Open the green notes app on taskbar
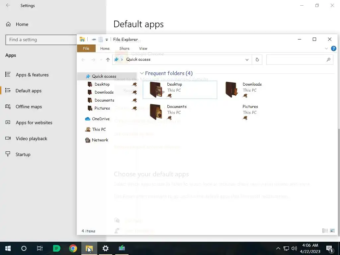 56,248
